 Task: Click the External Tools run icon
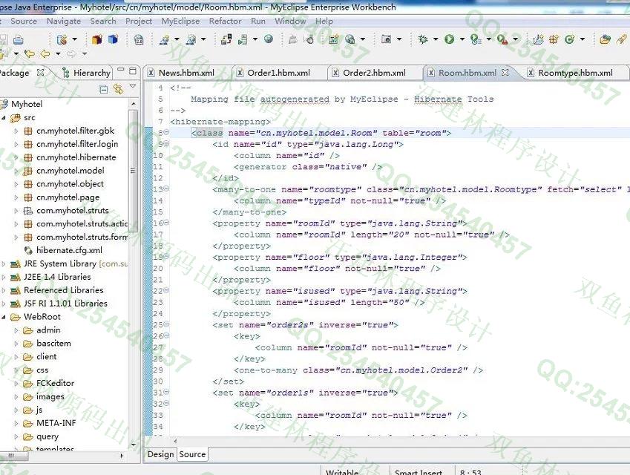(x=502, y=39)
